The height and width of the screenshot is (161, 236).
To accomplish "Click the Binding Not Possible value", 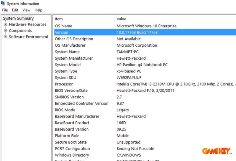I will (x=135, y=149).
